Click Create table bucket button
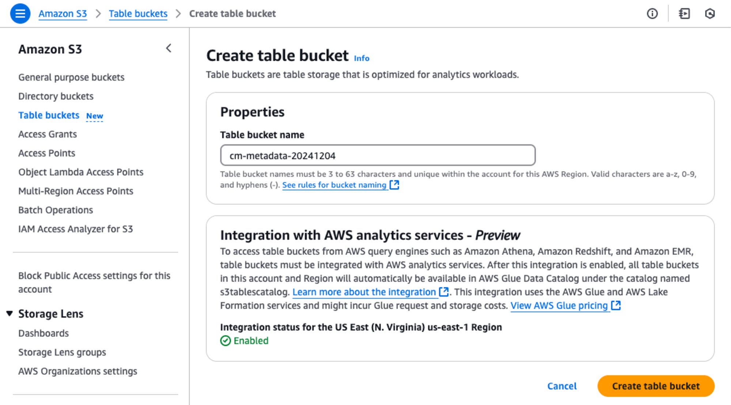Image resolution: width=731 pixels, height=405 pixels. tap(656, 386)
